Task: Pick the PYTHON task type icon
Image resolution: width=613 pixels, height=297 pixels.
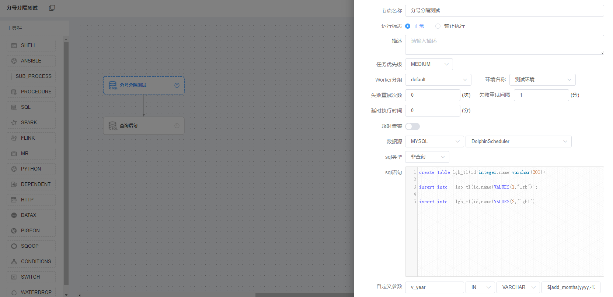Action: click(14, 169)
